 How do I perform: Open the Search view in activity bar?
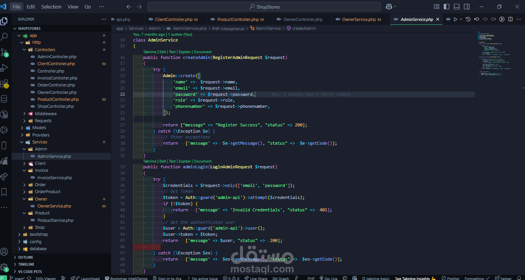4,37
